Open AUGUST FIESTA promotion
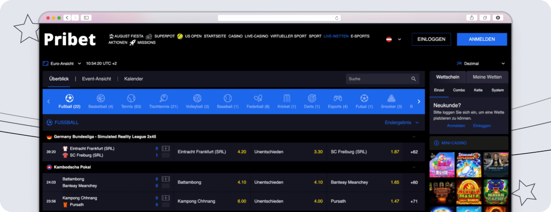551x212 pixels. [126, 36]
